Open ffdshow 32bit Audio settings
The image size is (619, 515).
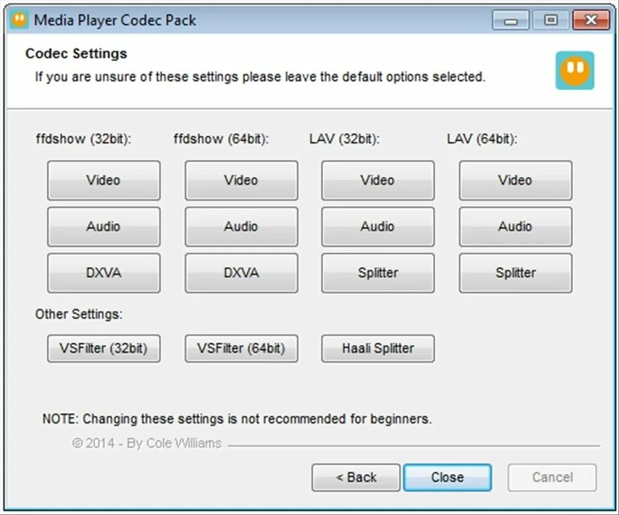pyautogui.click(x=104, y=226)
